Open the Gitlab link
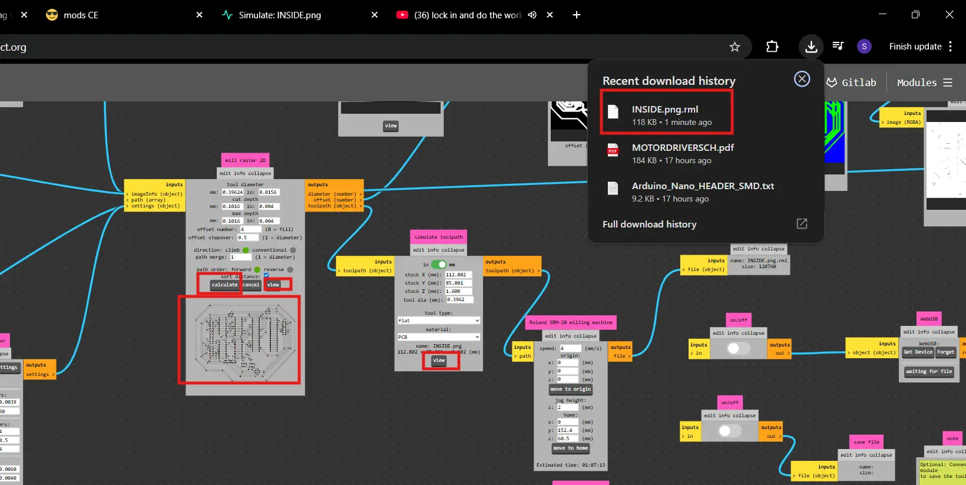Viewport: 966px width, 485px height. pyautogui.click(x=851, y=83)
